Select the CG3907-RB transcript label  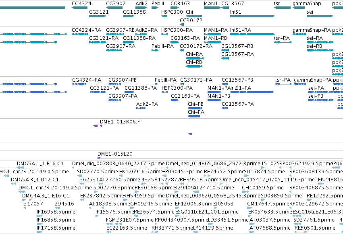(121, 30)
